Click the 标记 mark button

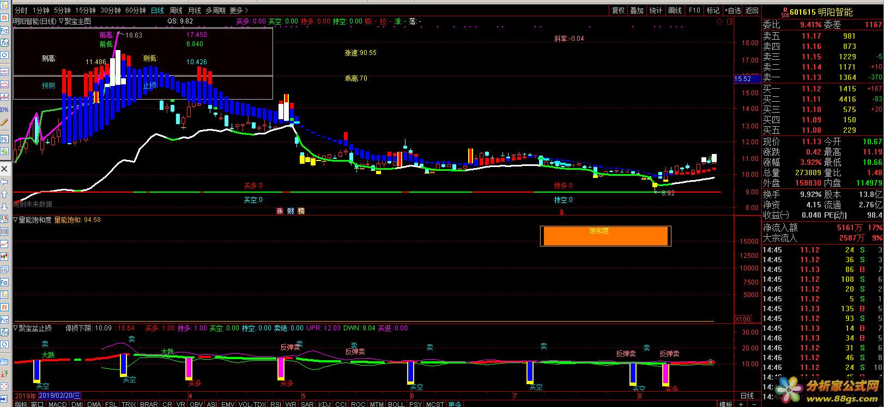pos(713,10)
